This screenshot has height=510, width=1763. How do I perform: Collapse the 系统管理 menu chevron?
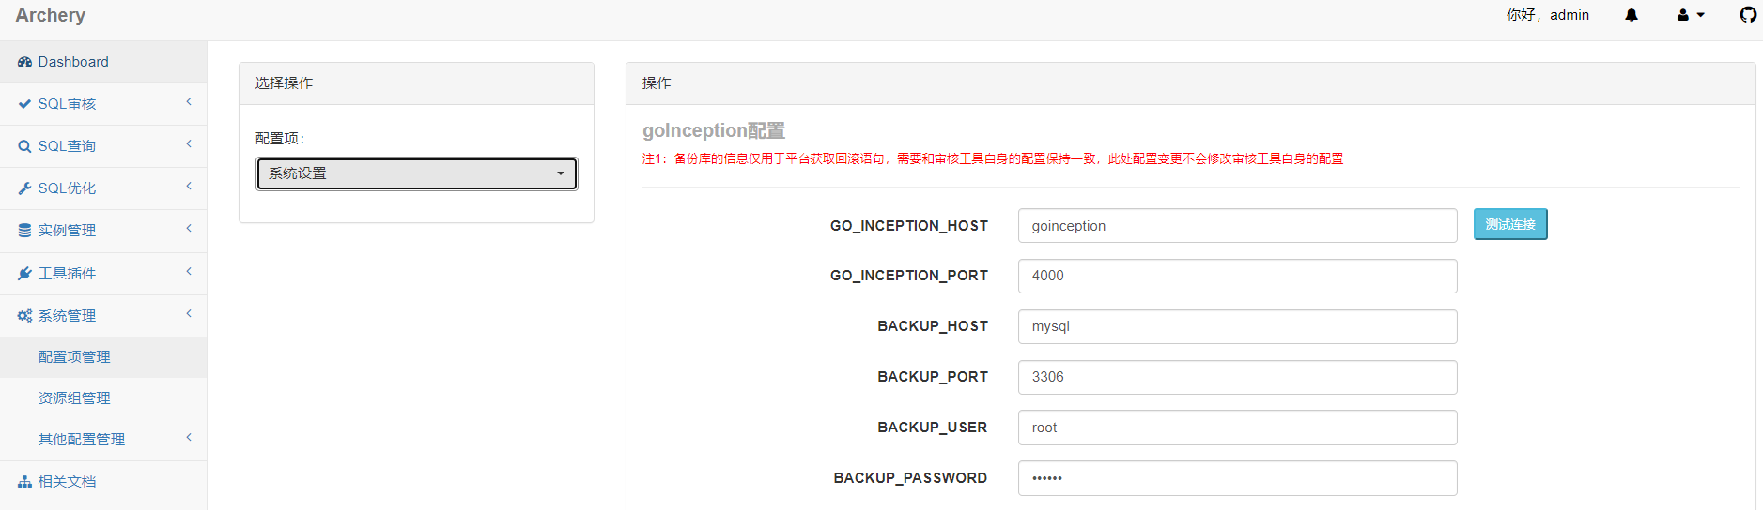pyautogui.click(x=189, y=314)
